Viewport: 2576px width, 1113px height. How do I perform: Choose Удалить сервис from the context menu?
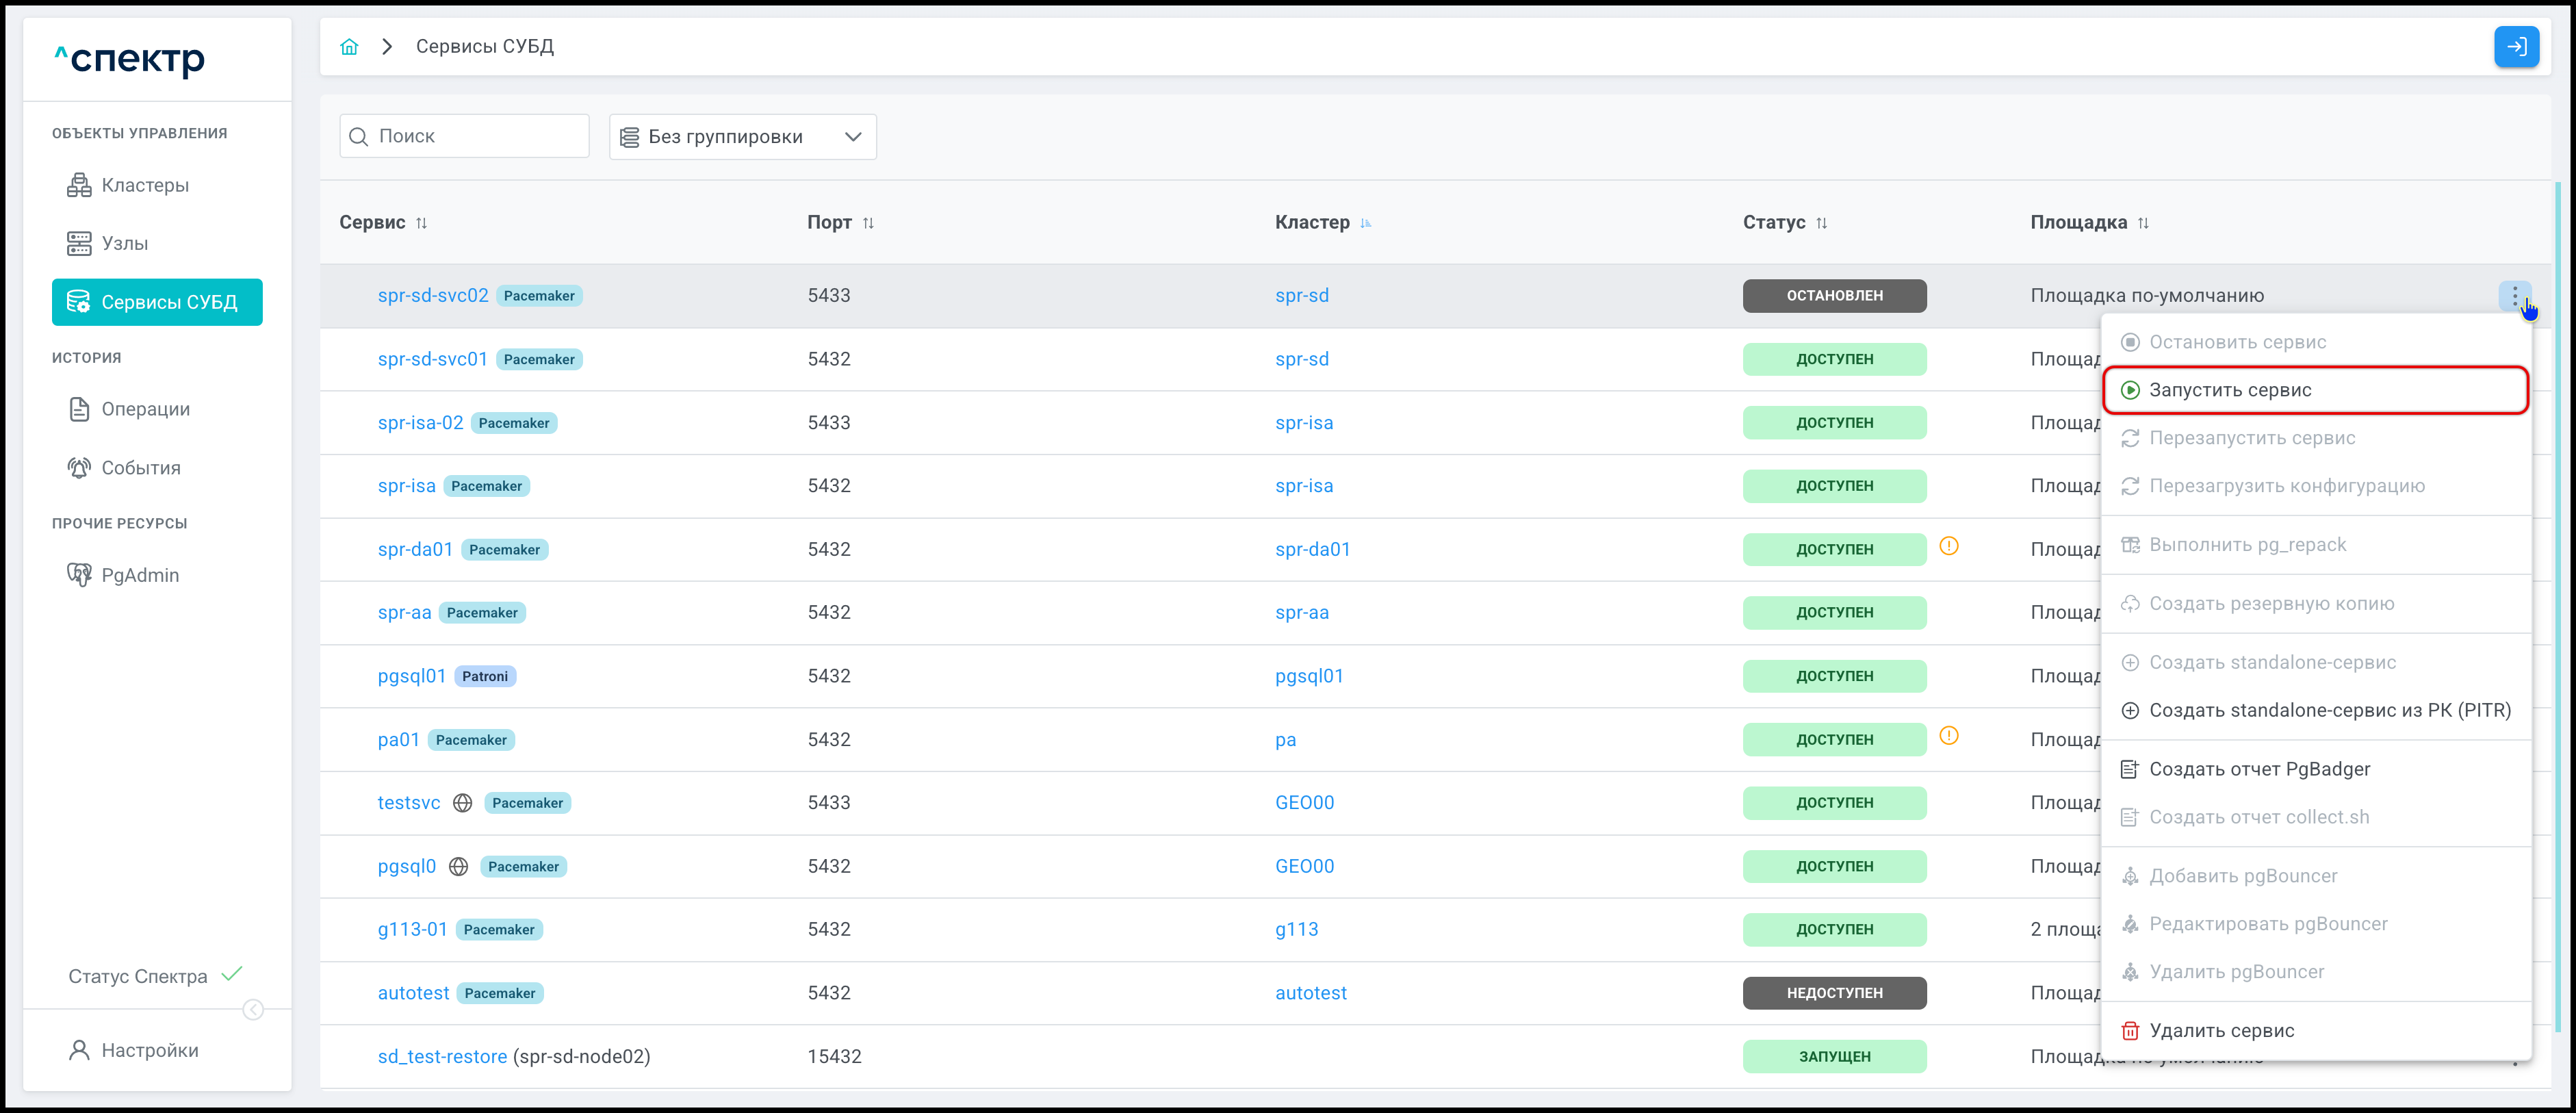(x=2221, y=1030)
